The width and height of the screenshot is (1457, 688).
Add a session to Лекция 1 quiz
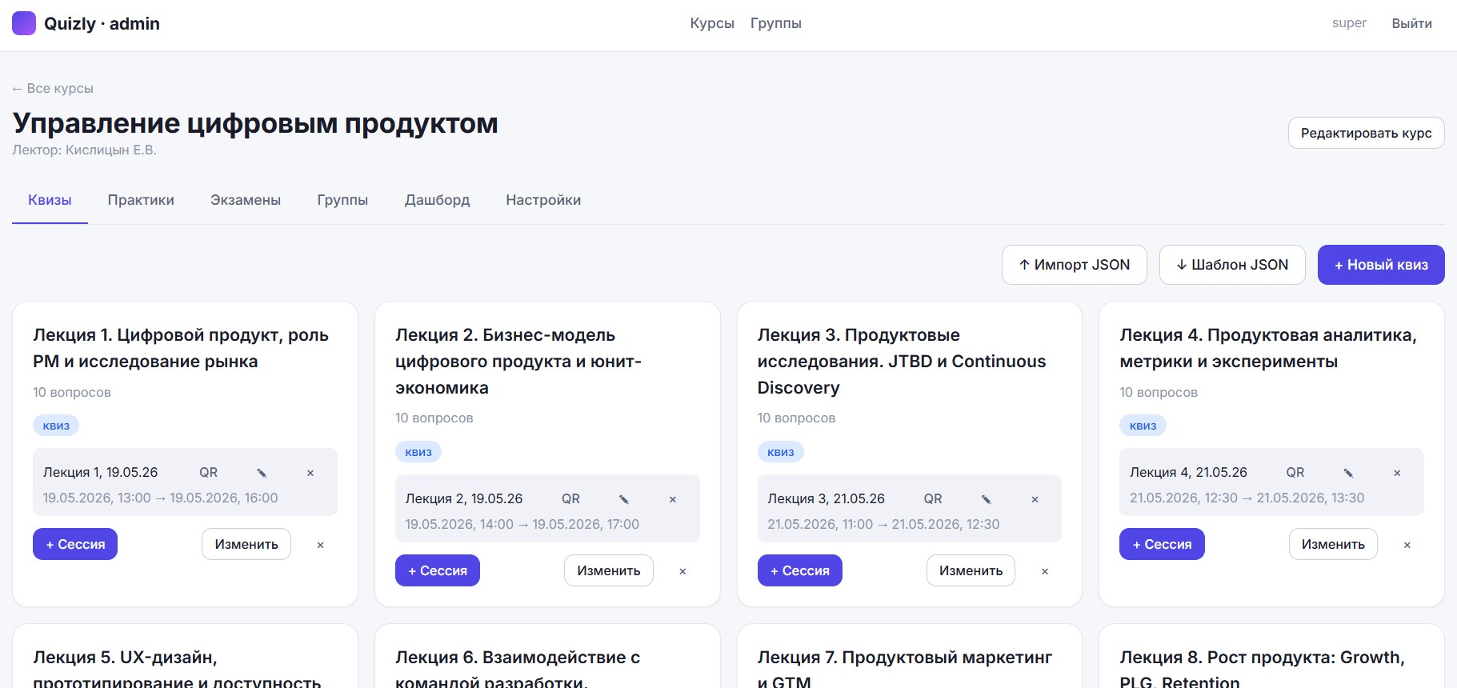coord(75,544)
